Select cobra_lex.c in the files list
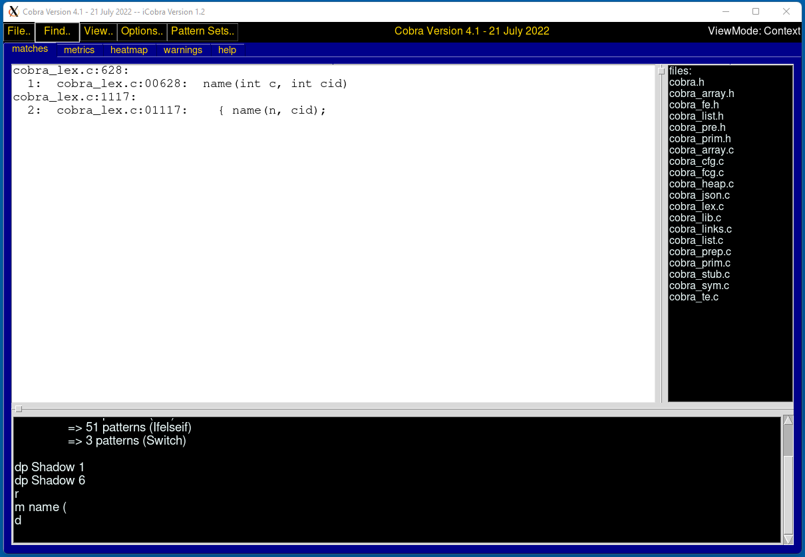Screen dimensions: 805x557 pos(696,207)
